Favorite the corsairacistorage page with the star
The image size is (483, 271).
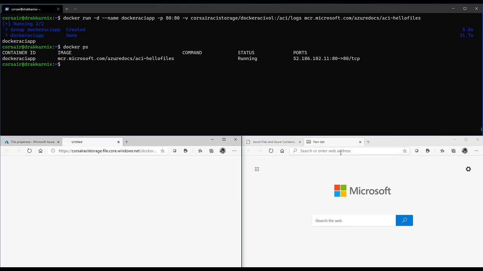[x=163, y=151]
